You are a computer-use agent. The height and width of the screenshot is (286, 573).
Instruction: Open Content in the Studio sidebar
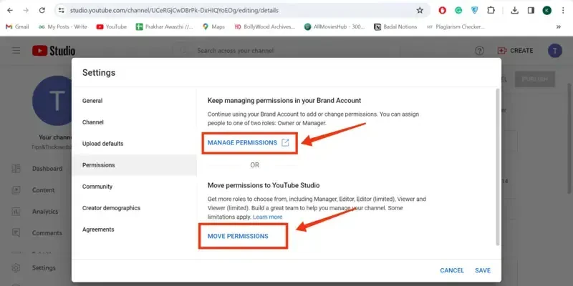click(33, 190)
